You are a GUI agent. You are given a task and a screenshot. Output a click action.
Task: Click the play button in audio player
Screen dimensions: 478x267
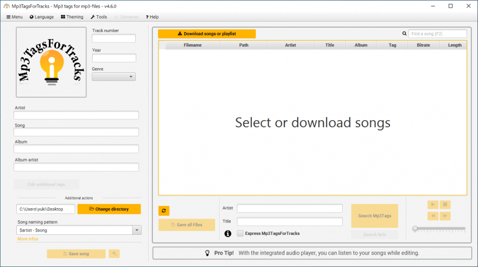(x=433, y=205)
